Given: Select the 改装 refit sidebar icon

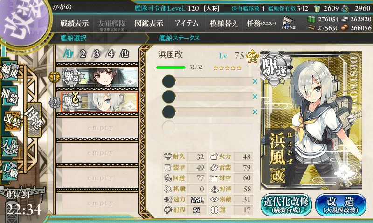Looking at the screenshot, I should [x=11, y=121].
